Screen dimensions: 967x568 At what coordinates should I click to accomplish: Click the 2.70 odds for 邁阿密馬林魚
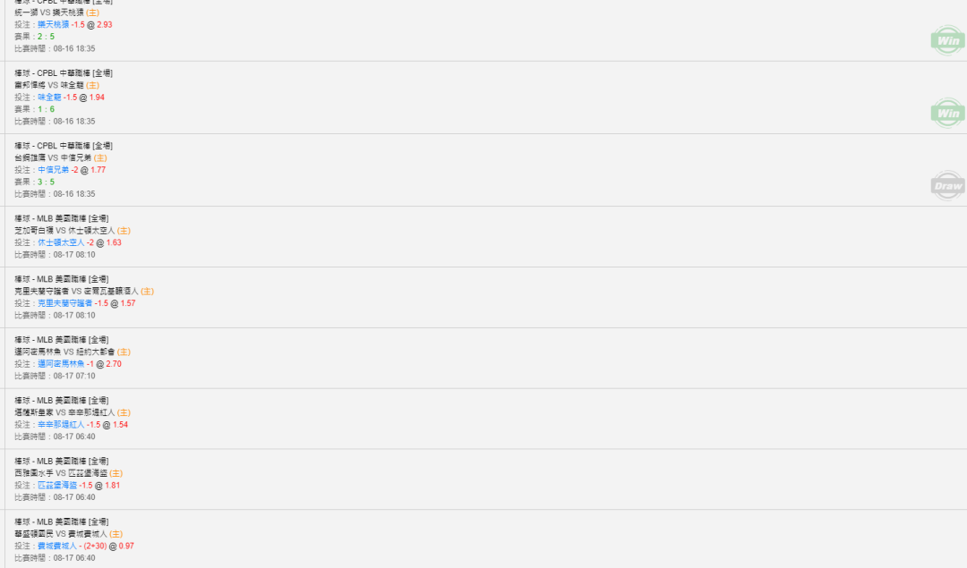point(114,364)
